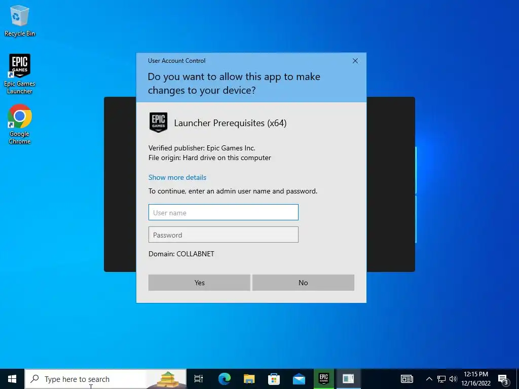Open File Explorer from the taskbar
The width and height of the screenshot is (519, 389).
point(249,379)
